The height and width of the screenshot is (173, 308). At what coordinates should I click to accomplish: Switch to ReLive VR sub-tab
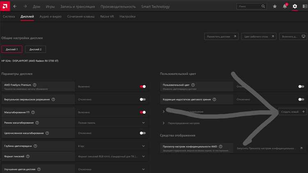tap(107, 17)
